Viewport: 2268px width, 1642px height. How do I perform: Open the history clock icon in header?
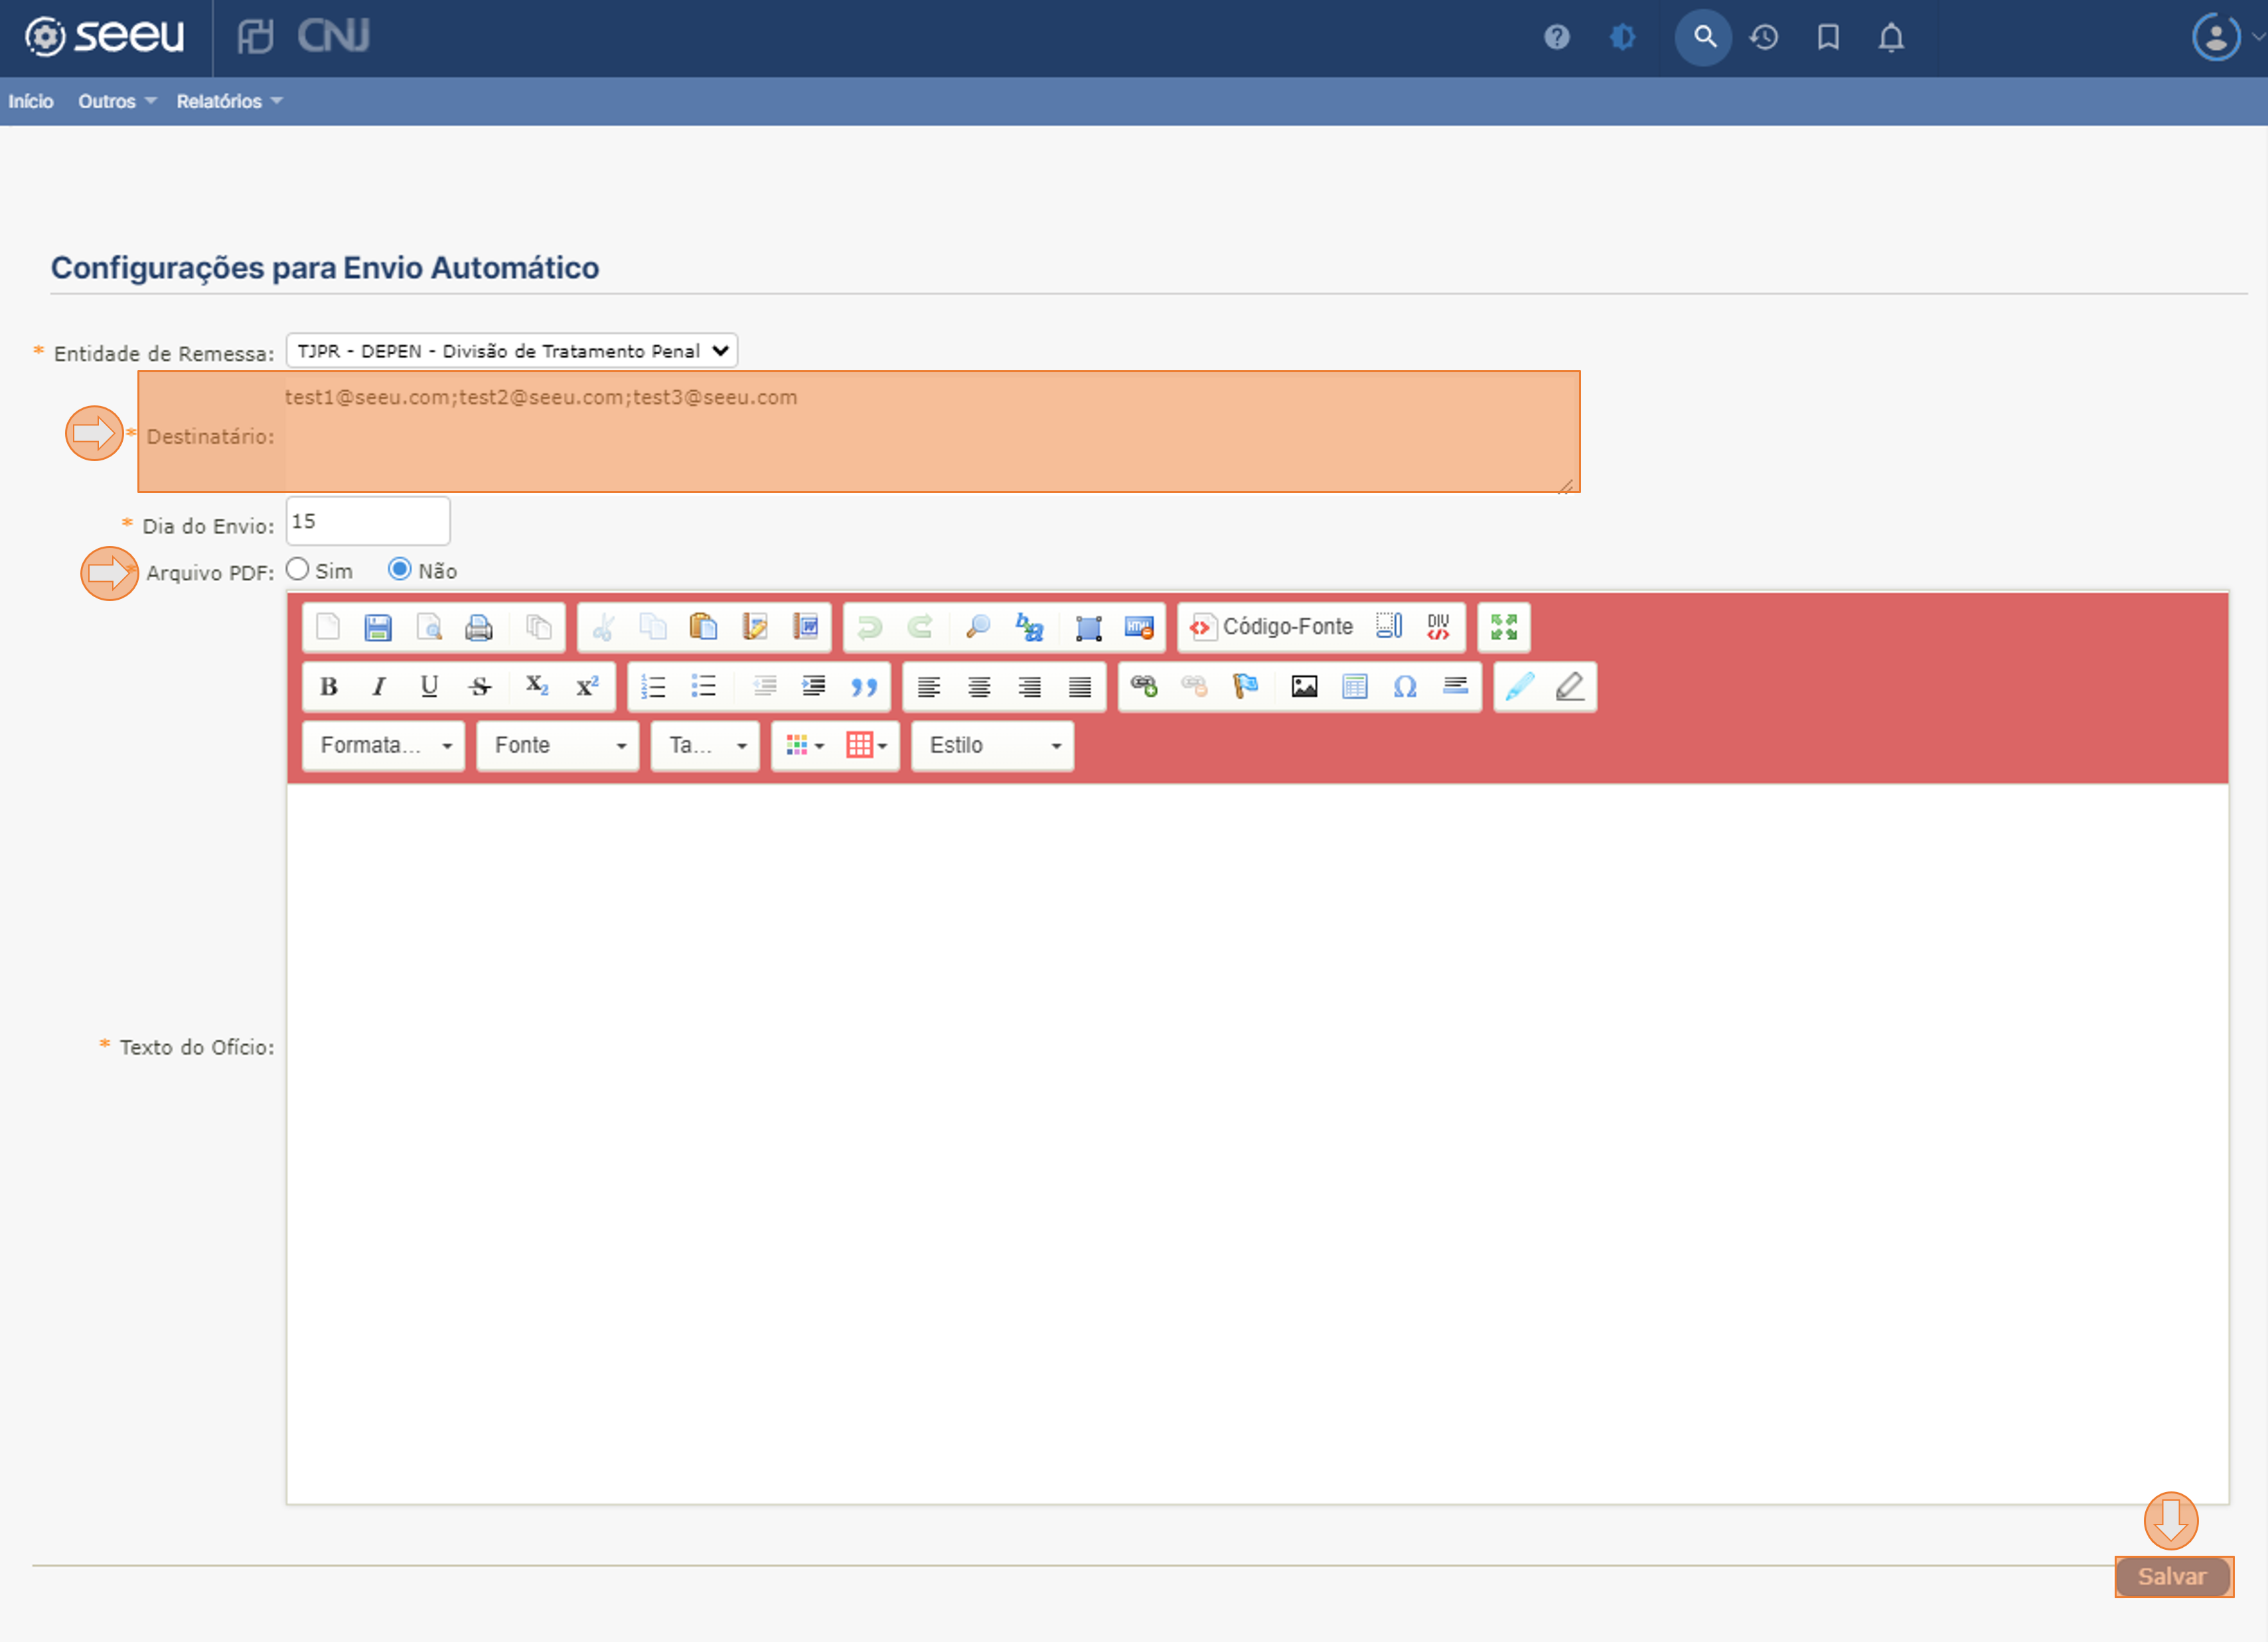1764,37
